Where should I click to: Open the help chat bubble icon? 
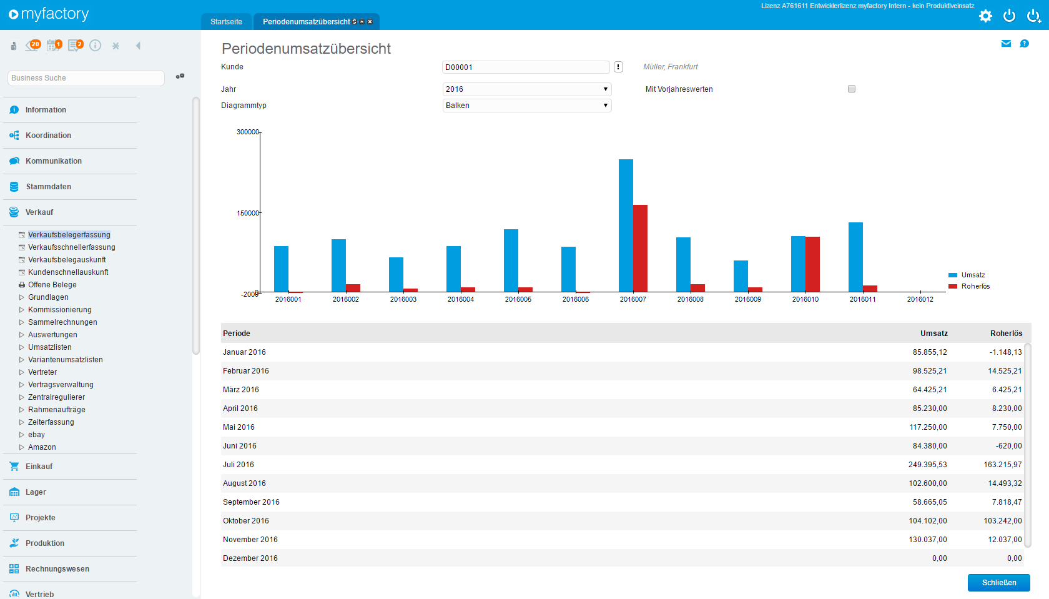(1024, 44)
